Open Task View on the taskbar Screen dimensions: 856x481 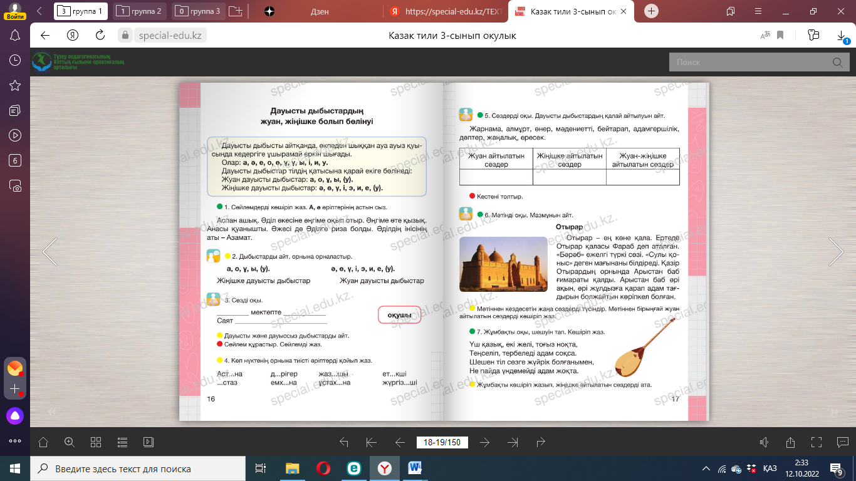(261, 468)
